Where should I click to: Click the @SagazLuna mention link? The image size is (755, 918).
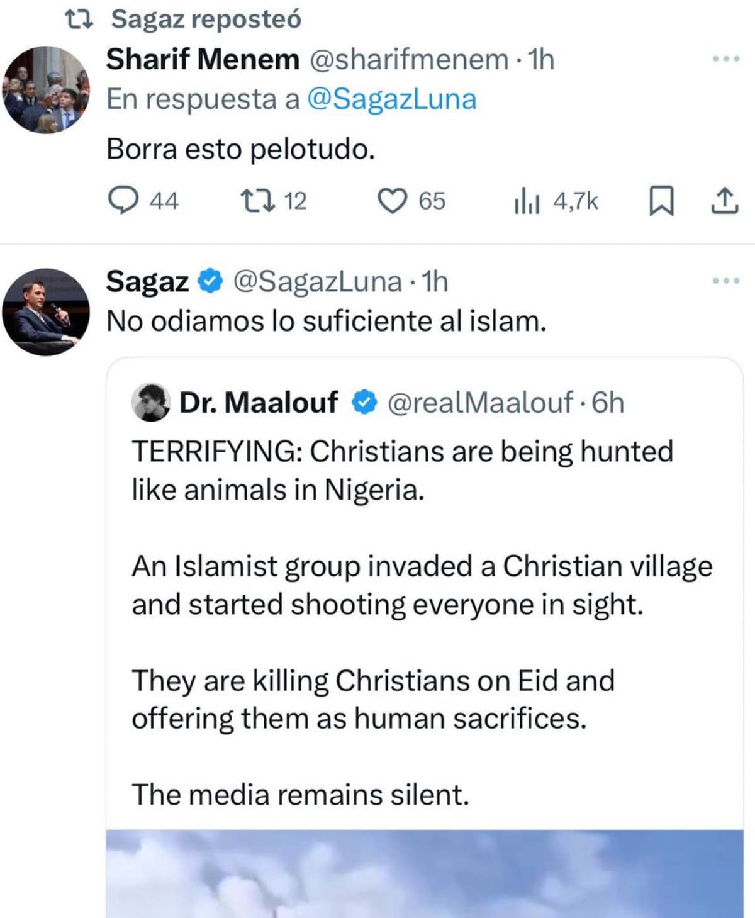391,99
